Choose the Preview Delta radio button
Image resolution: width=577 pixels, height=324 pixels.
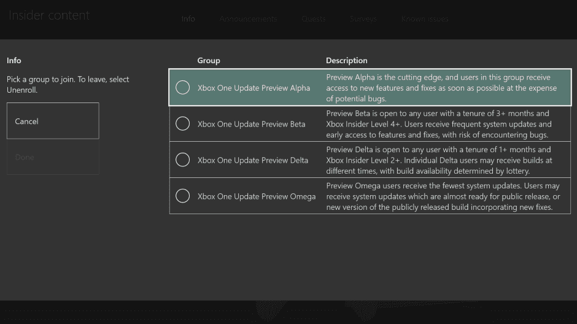pos(182,160)
